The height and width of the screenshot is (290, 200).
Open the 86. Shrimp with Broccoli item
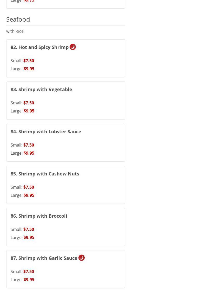click(x=39, y=216)
